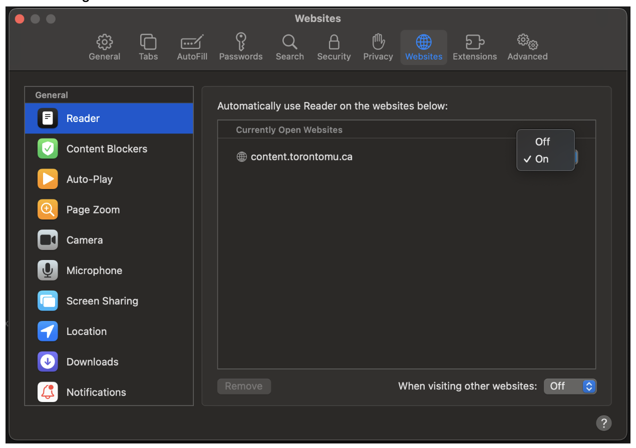Viewport: 636px width, 448px height.
Task: Open help with question mark button
Action: pos(603,423)
